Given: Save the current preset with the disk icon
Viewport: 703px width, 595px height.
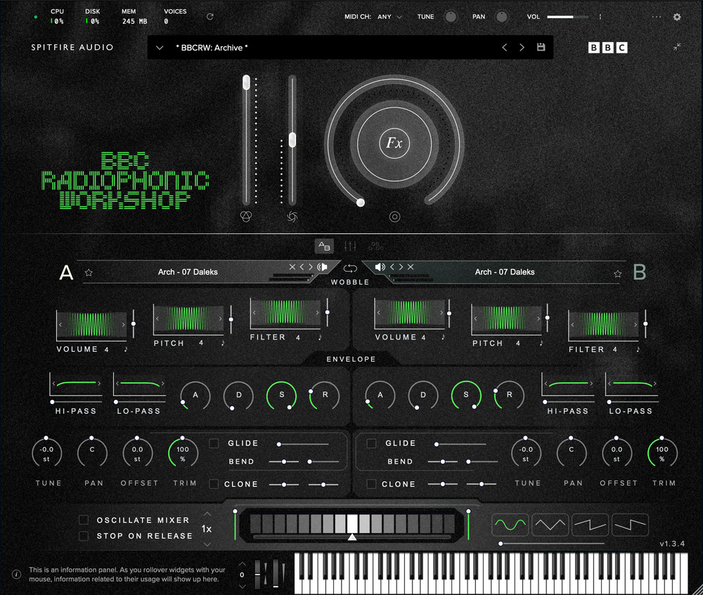Looking at the screenshot, I should (540, 47).
